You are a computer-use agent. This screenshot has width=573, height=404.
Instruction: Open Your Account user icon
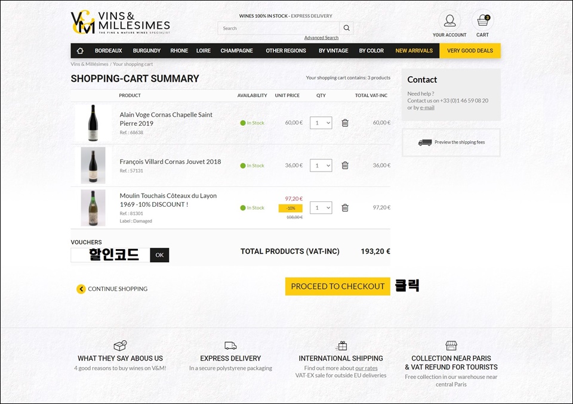click(449, 20)
